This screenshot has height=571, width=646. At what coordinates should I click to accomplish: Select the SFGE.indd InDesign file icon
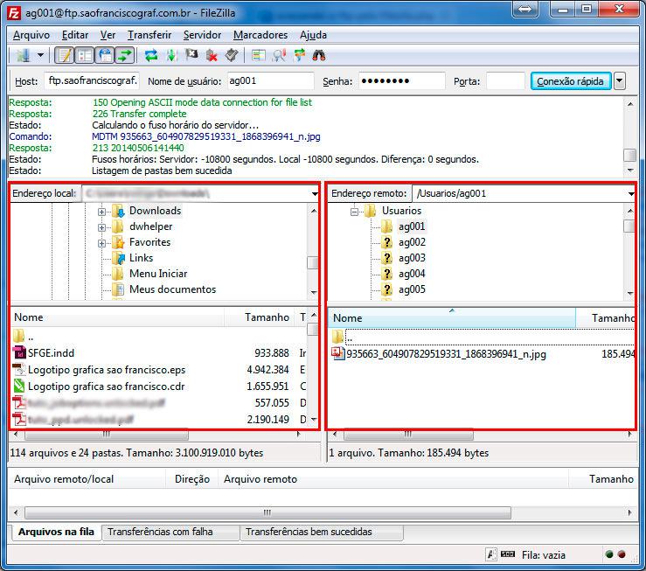[19, 352]
